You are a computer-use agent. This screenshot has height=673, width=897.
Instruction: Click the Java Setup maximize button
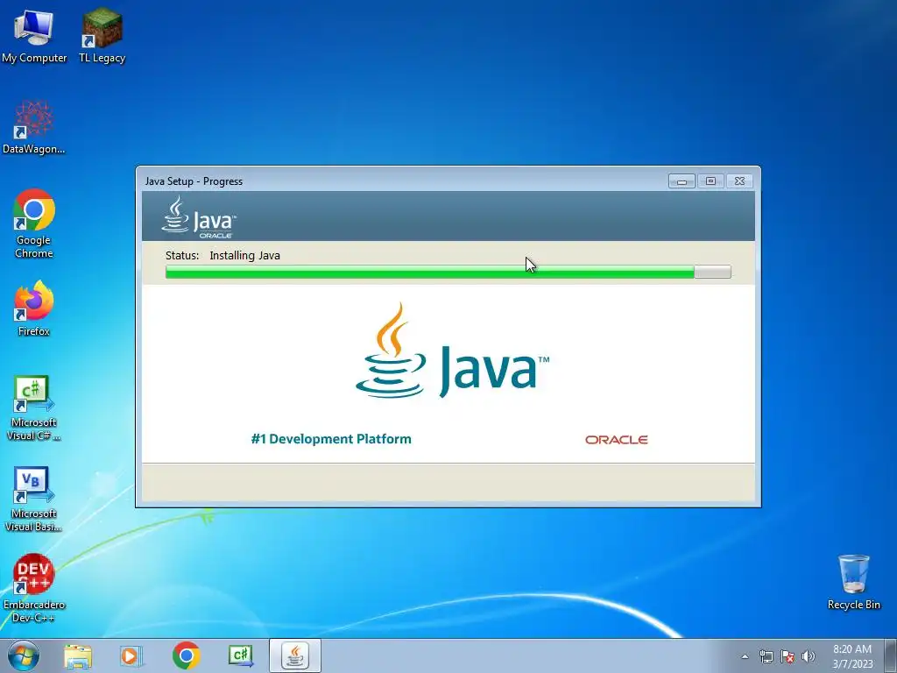point(710,181)
